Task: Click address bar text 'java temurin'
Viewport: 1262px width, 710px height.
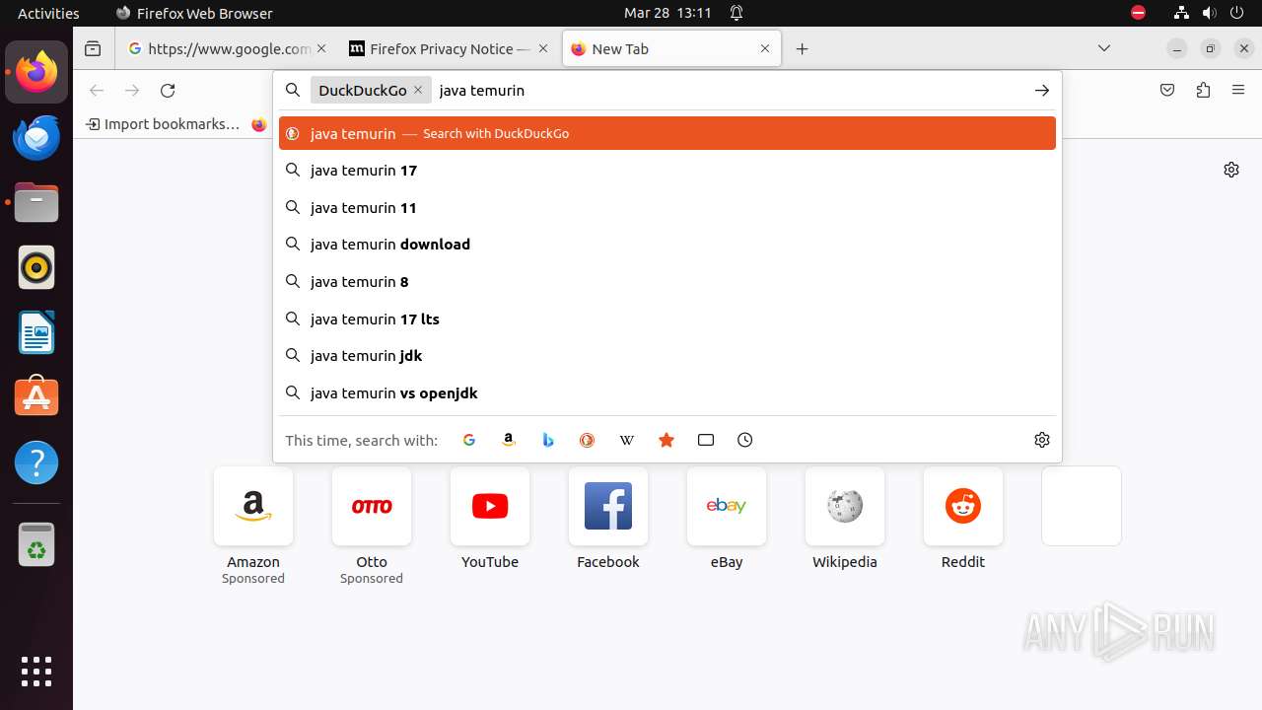Action: click(481, 90)
